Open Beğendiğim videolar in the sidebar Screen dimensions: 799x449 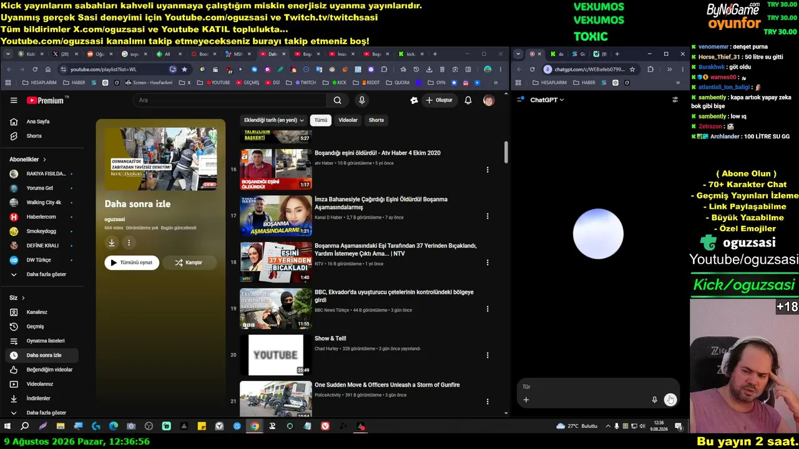click(42, 370)
